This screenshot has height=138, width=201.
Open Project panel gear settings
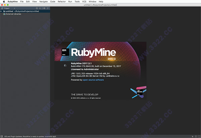point(44,8)
